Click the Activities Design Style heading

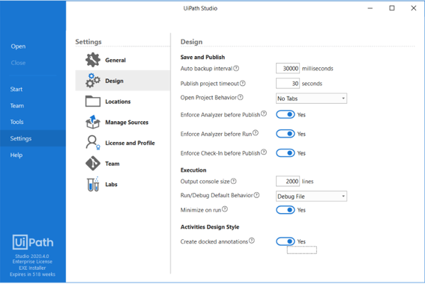(210, 226)
